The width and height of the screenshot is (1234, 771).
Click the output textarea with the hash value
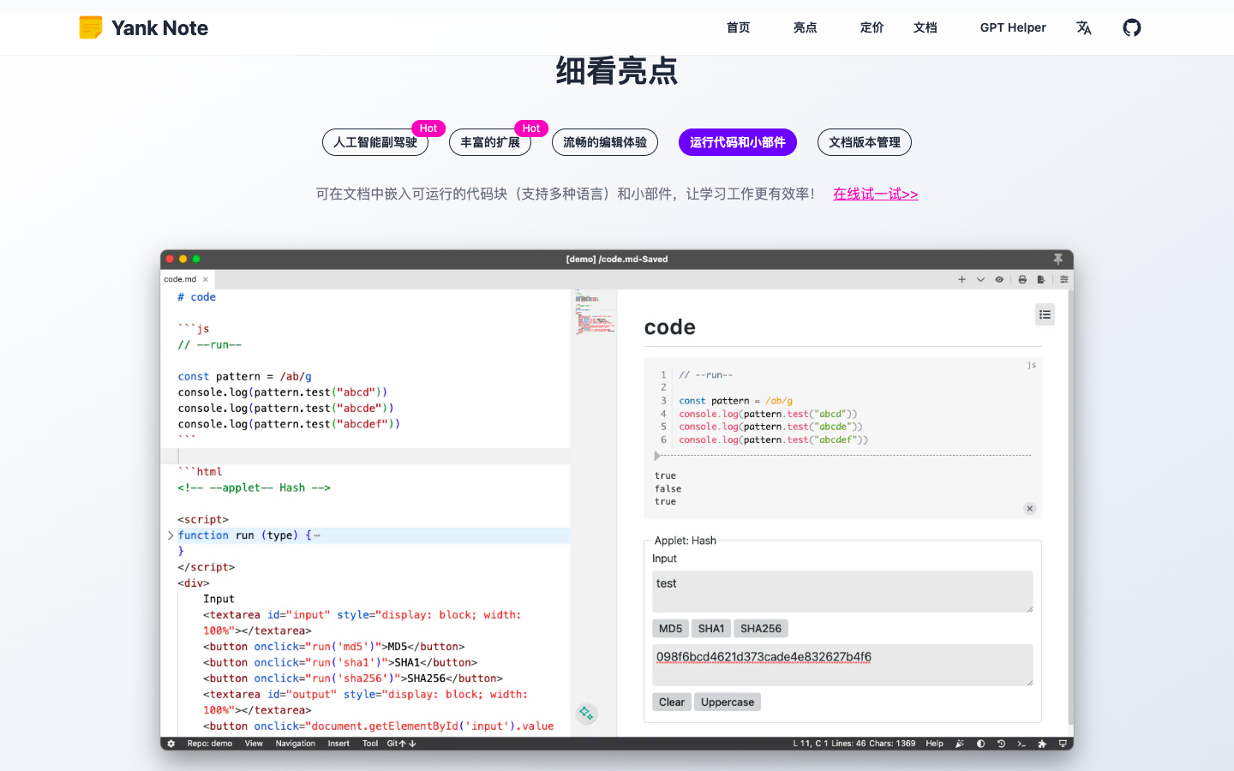(x=842, y=665)
